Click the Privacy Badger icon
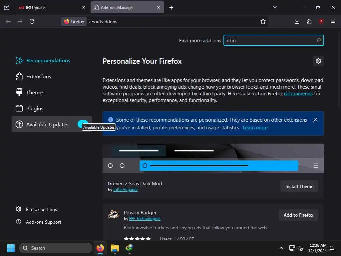Screen dimensions: 341x256 click(x=113, y=214)
